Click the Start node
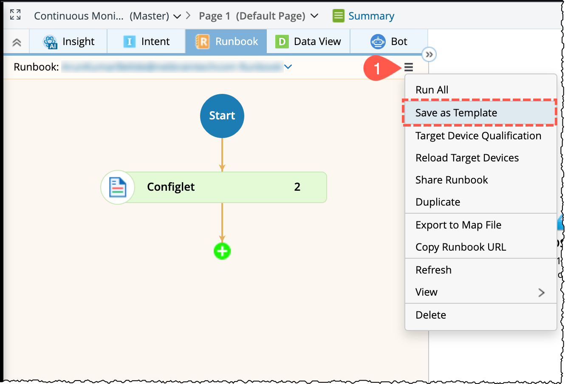Viewport: 565px width, 384px height. (222, 116)
